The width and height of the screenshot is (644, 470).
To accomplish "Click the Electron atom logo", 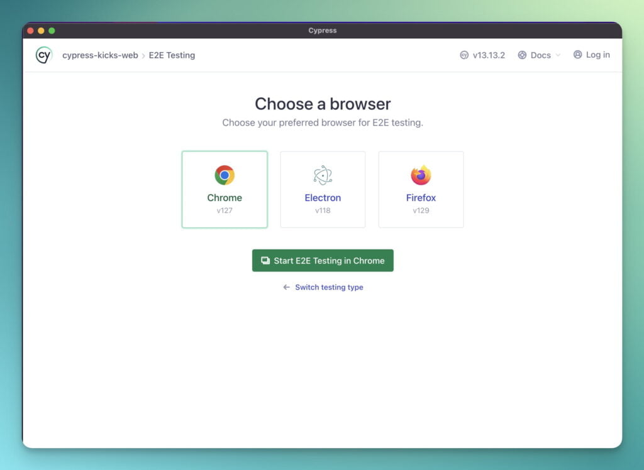I will click(x=323, y=175).
